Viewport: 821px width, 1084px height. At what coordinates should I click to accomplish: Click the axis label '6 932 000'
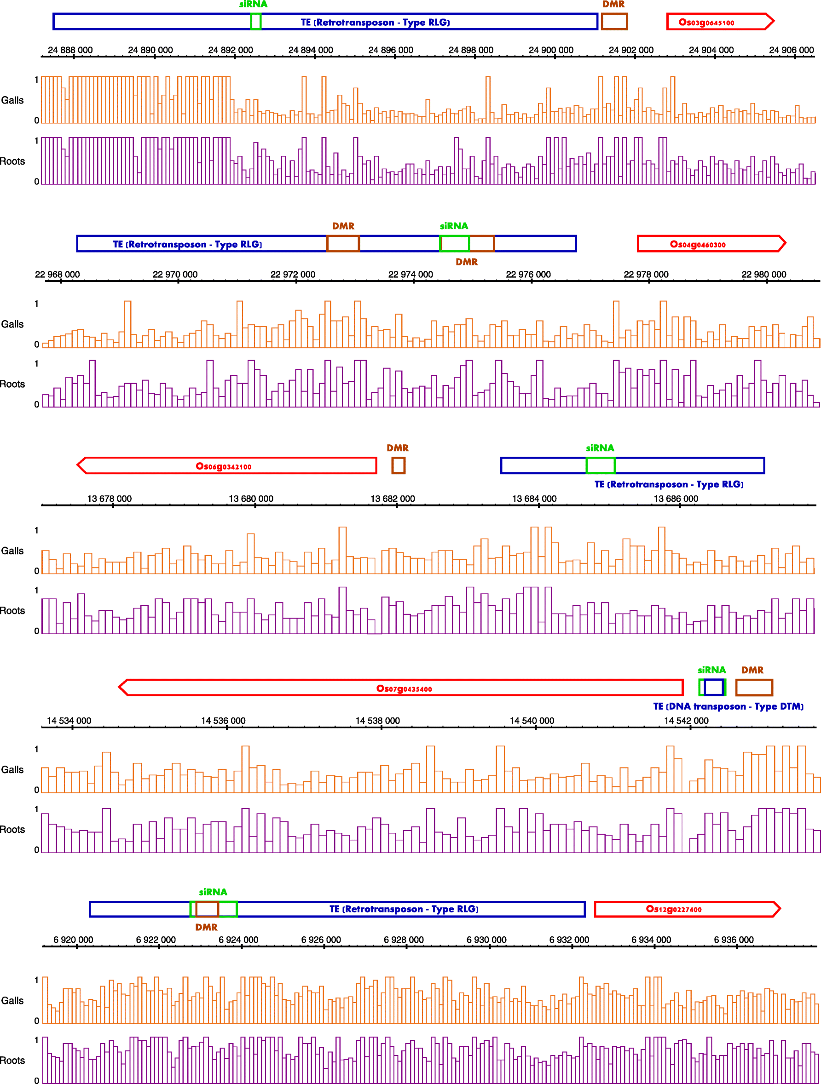click(569, 940)
